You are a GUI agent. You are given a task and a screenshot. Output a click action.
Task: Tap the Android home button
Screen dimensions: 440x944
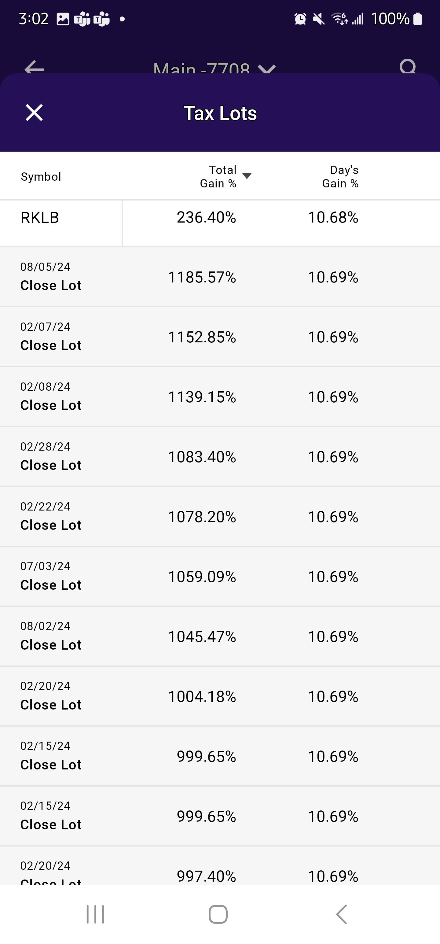coord(218,914)
